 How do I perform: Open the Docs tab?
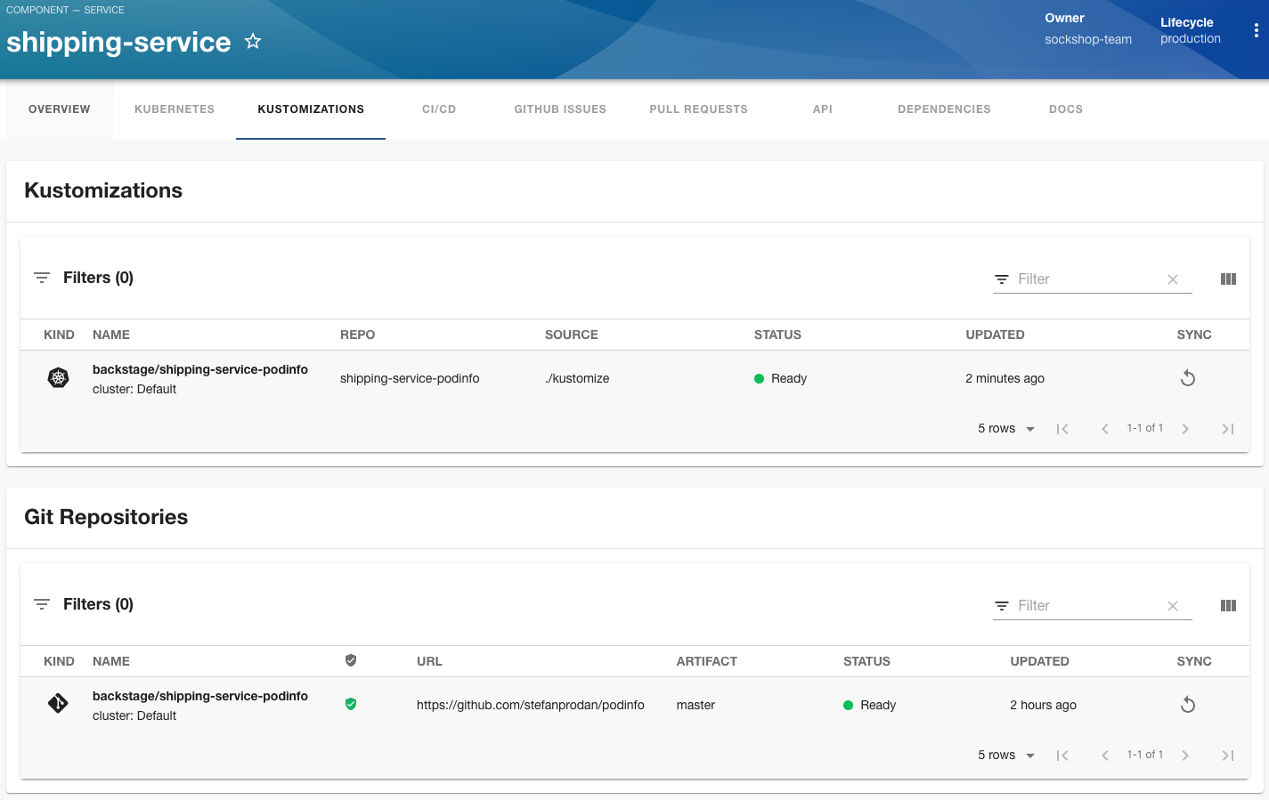[x=1066, y=109]
